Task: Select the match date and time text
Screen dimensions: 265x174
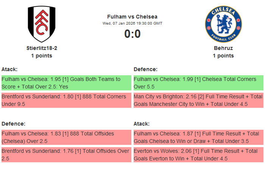Action: point(132,23)
